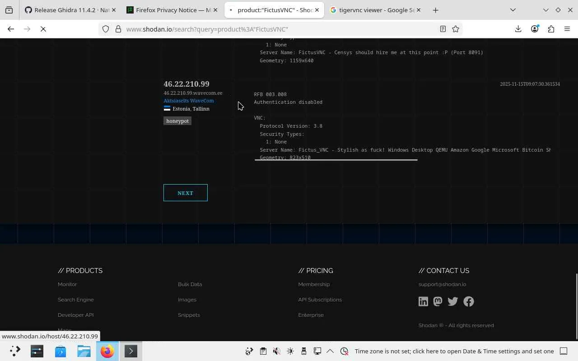This screenshot has height=361, width=578.
Task: Go back to the previous page
Action: (11, 29)
